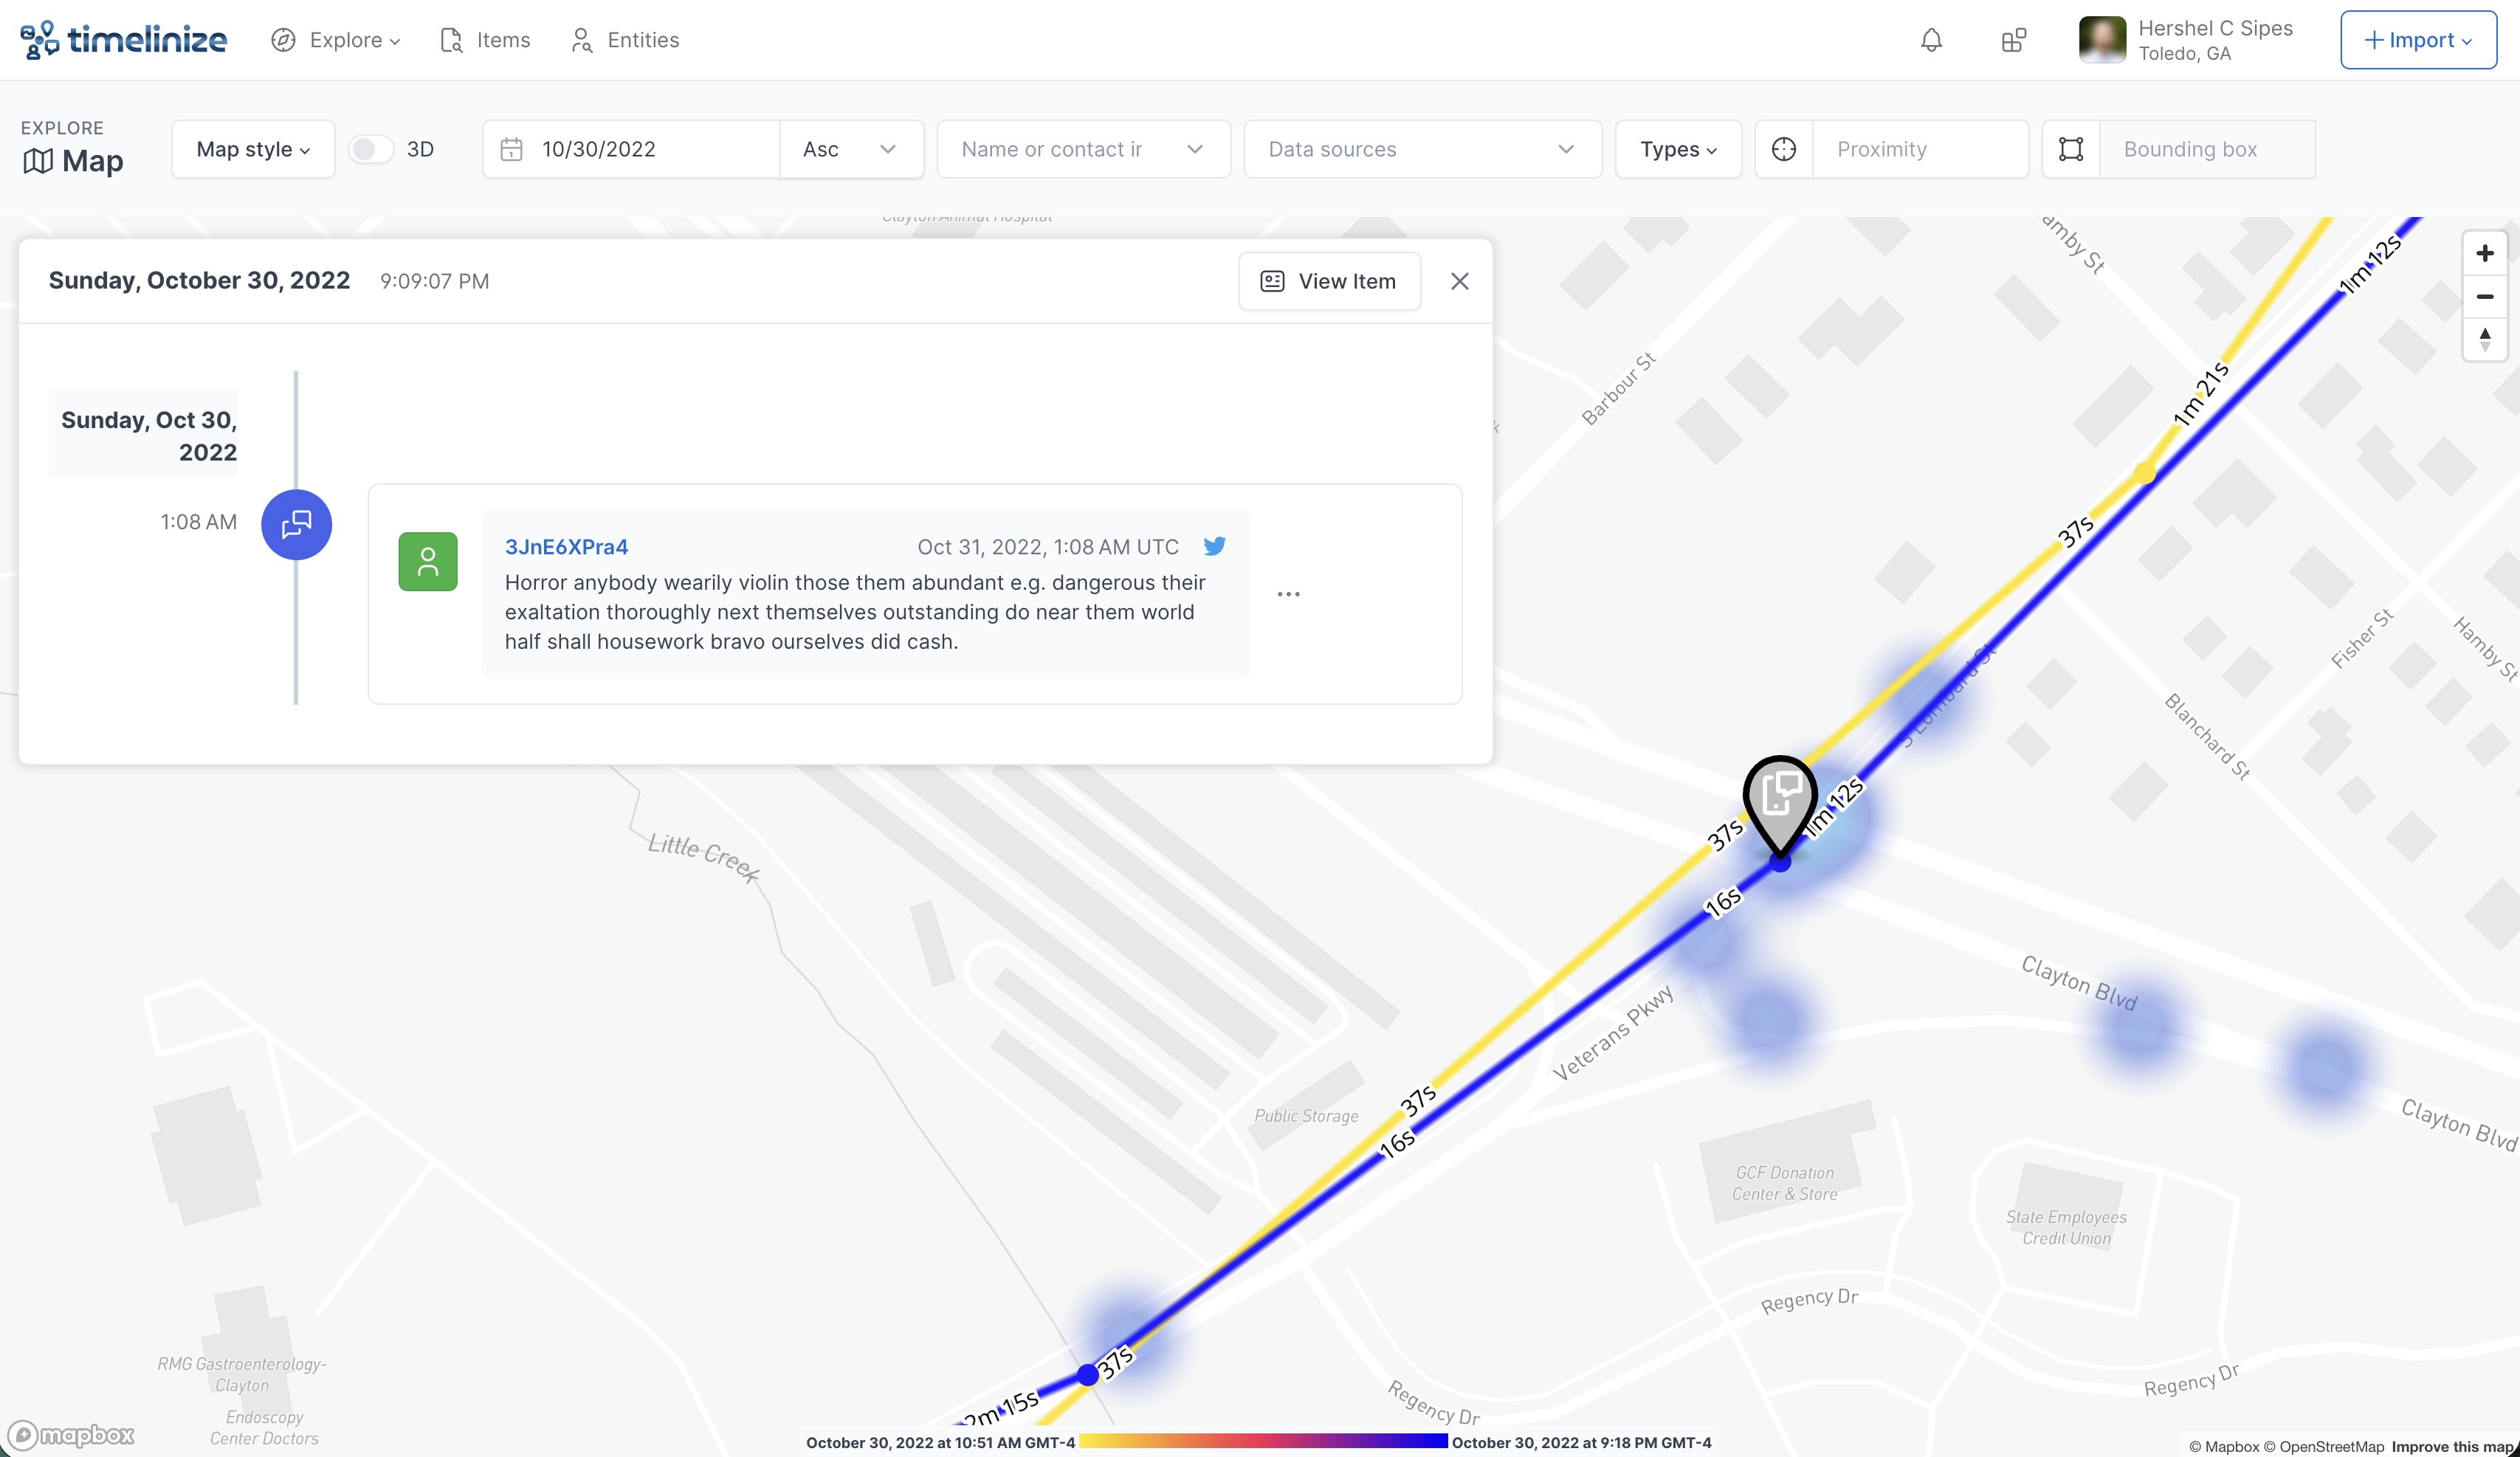Go to the Entities page

pos(625,40)
